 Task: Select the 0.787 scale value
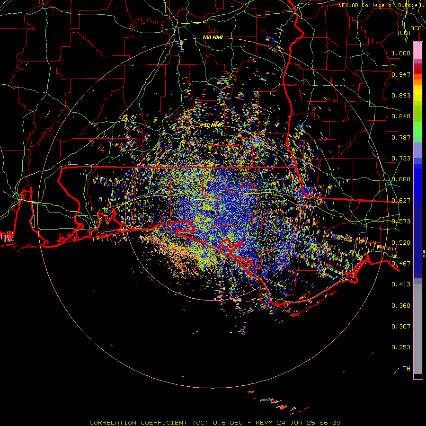(401, 137)
